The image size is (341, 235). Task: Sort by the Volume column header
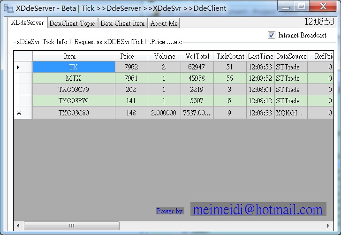pos(165,56)
